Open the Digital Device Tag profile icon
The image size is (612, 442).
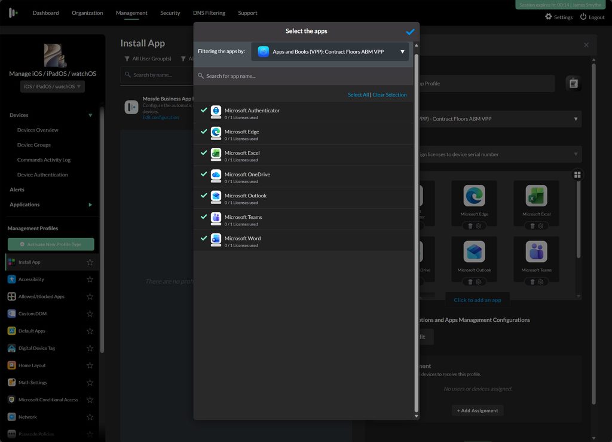12,348
